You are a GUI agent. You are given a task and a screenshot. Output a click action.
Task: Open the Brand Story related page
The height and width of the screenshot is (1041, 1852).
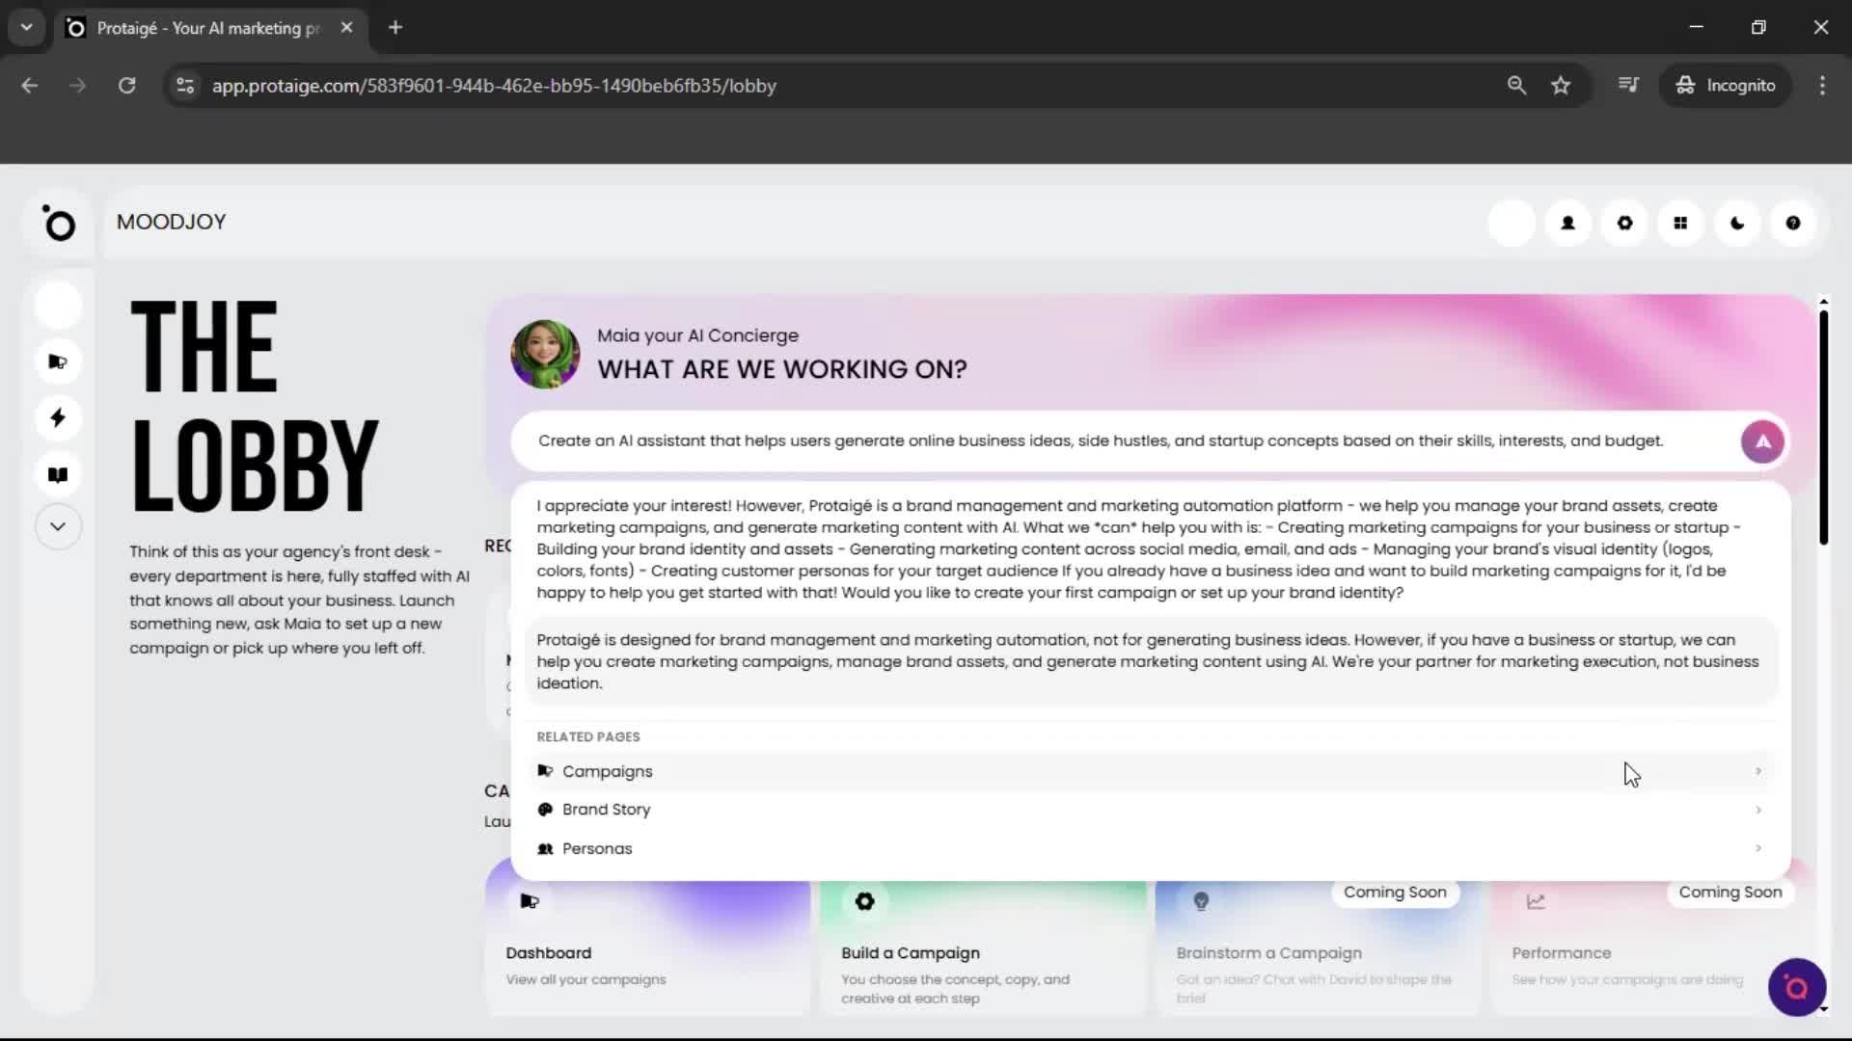pos(606,810)
